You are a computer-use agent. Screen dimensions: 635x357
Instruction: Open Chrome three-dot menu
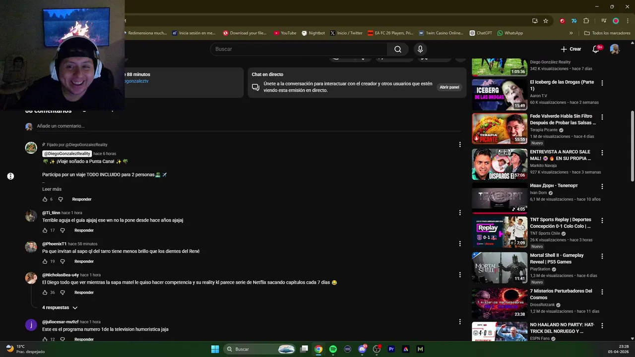[x=628, y=21]
